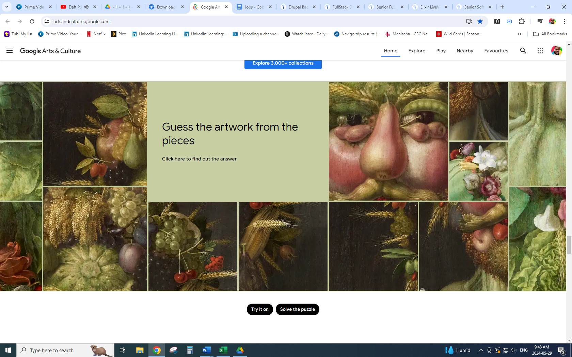Reload the current page
Image resolution: width=572 pixels, height=357 pixels.
[x=32, y=21]
